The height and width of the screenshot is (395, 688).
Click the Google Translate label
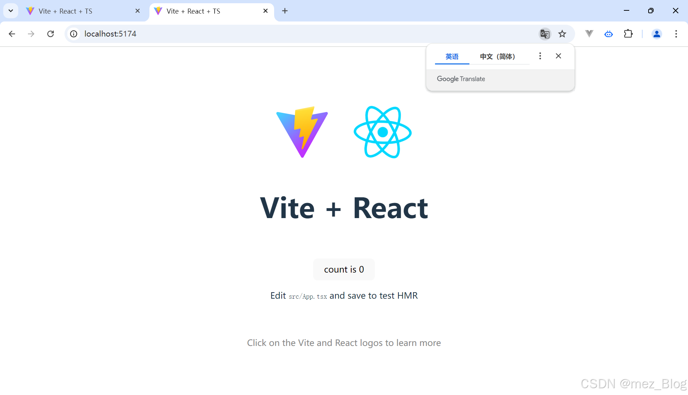click(x=461, y=79)
